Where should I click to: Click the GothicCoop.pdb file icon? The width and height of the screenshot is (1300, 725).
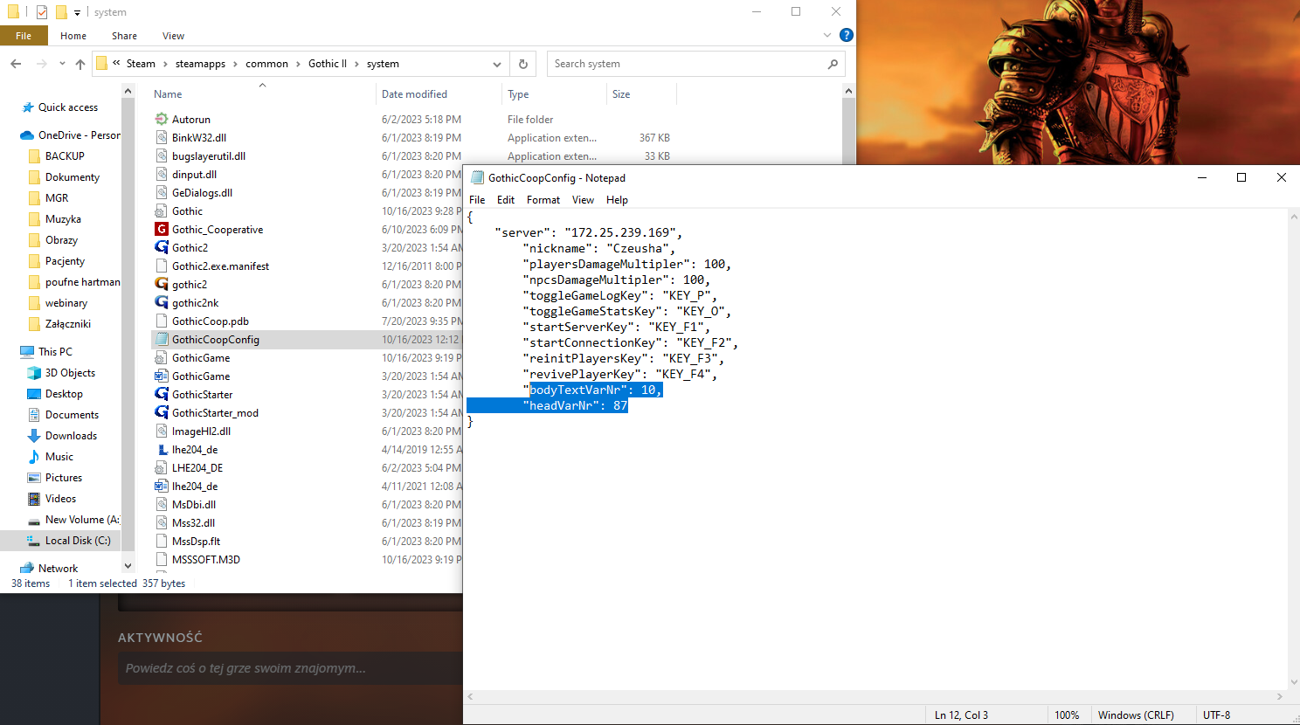pos(161,321)
